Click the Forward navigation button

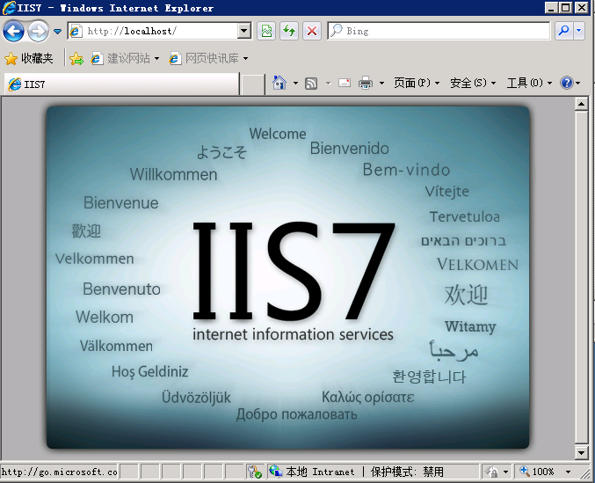38,32
